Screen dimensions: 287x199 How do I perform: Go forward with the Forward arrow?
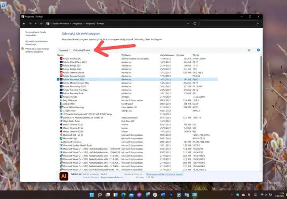pos(30,23)
